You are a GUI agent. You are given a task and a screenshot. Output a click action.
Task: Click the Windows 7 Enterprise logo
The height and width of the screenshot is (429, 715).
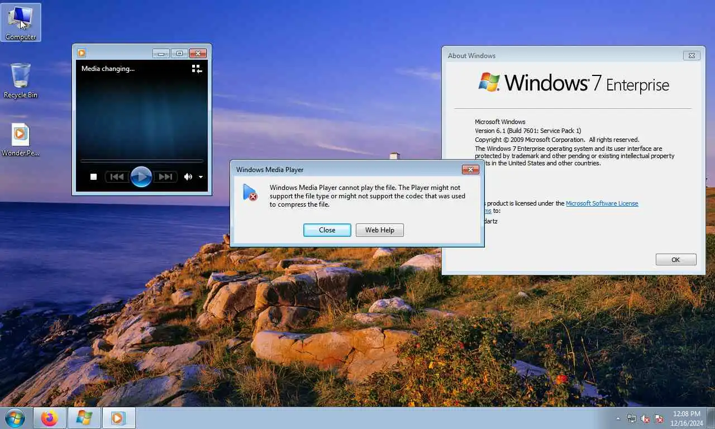pyautogui.click(x=574, y=83)
